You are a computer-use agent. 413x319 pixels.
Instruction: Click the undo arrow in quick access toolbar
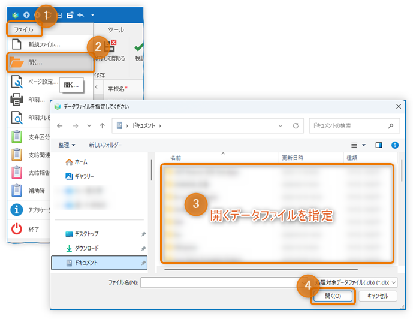click(x=80, y=15)
